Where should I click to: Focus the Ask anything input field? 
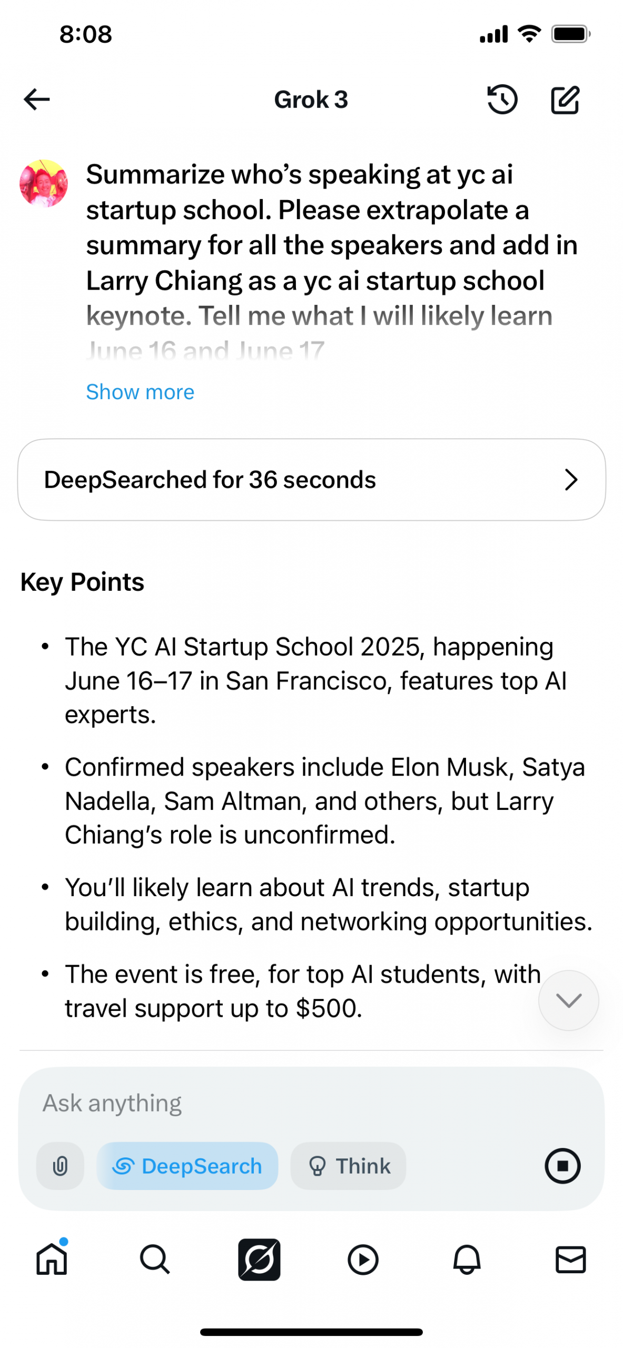point(311,1103)
